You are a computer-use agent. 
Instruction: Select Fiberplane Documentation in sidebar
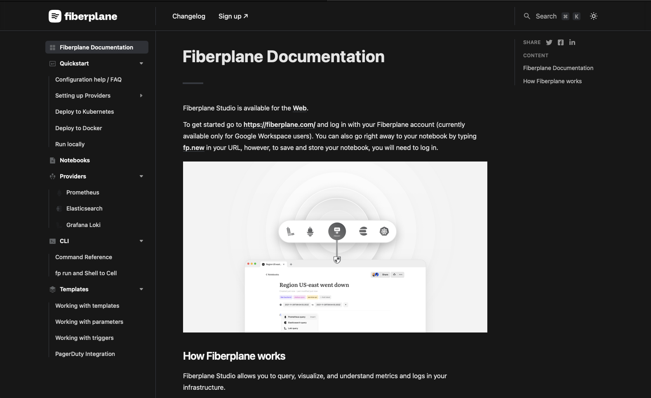tap(96, 47)
